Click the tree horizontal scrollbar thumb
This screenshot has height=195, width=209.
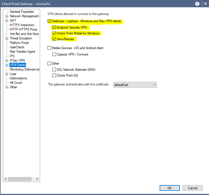click(x=20, y=179)
